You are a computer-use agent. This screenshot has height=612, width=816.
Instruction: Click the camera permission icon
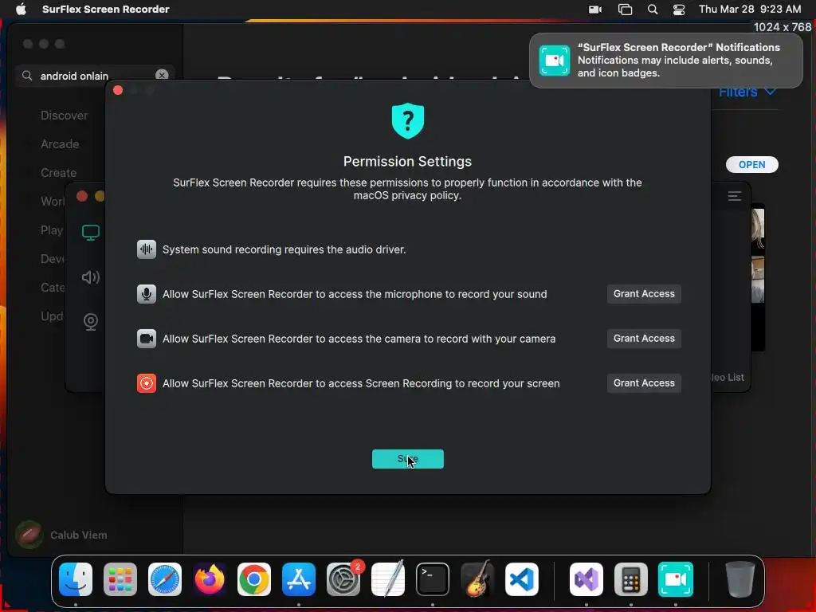[x=147, y=339]
